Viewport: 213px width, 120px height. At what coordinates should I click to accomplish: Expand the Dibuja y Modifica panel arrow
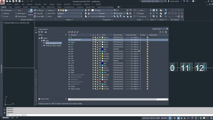click(34, 20)
